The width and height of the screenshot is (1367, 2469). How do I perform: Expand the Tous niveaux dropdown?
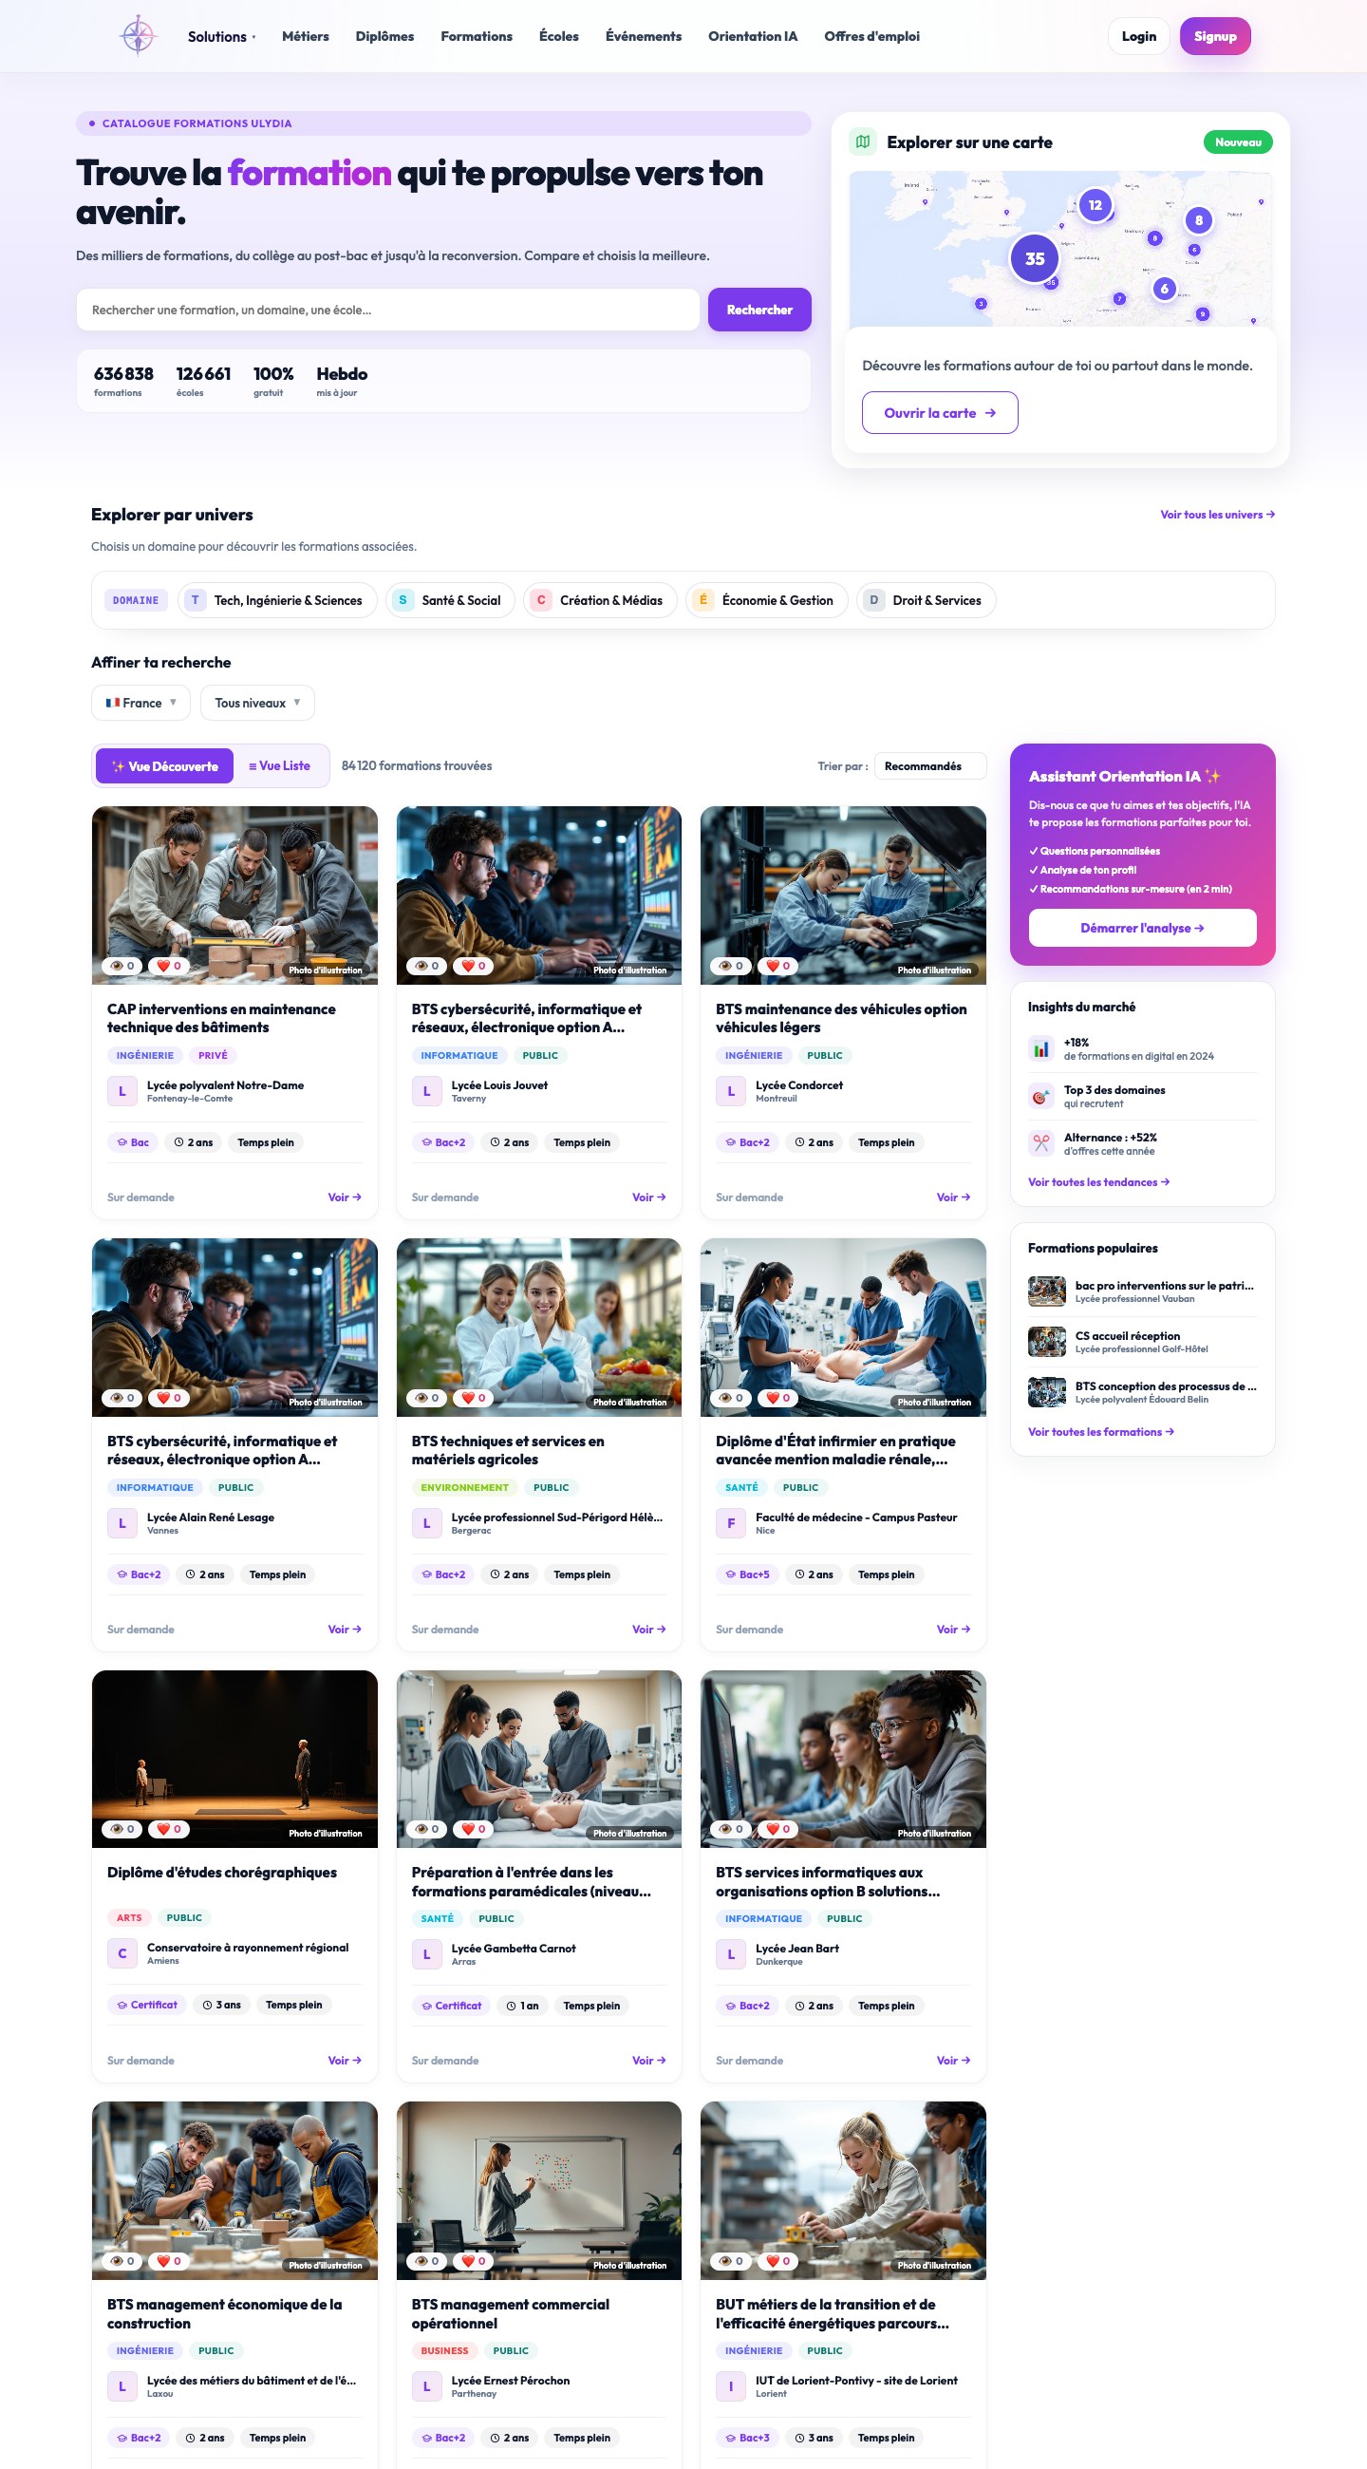[x=256, y=703]
